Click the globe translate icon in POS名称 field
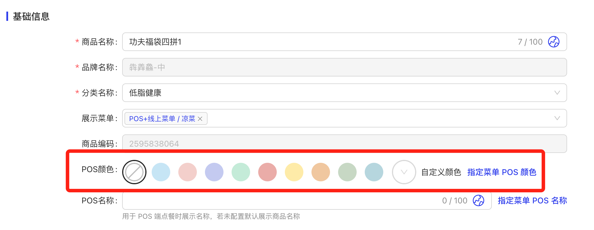 [478, 200]
